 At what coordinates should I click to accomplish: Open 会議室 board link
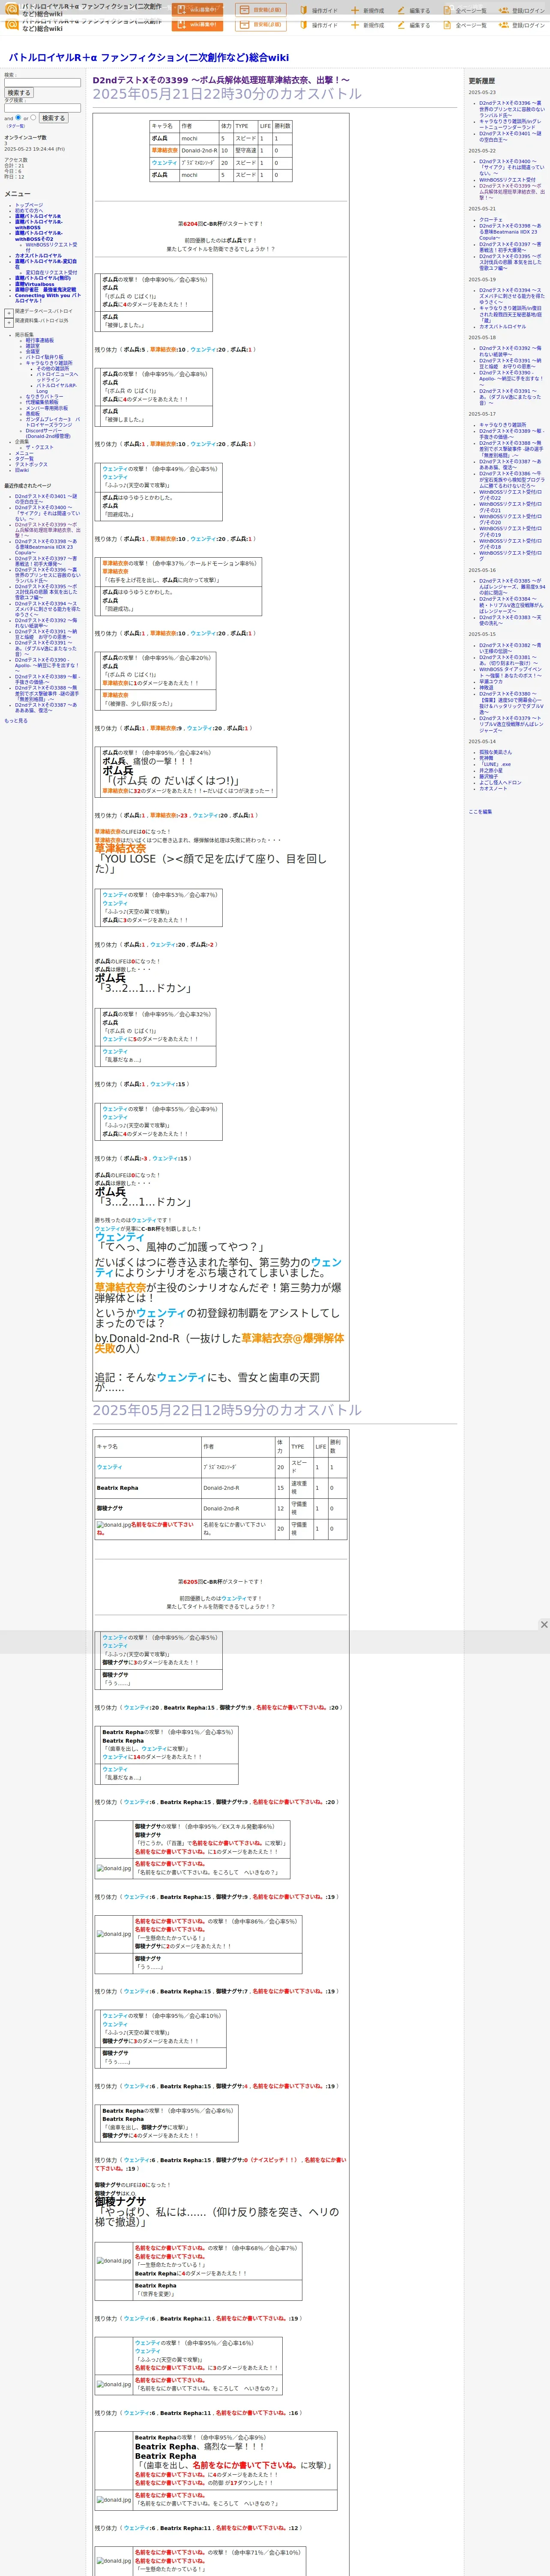33,351
